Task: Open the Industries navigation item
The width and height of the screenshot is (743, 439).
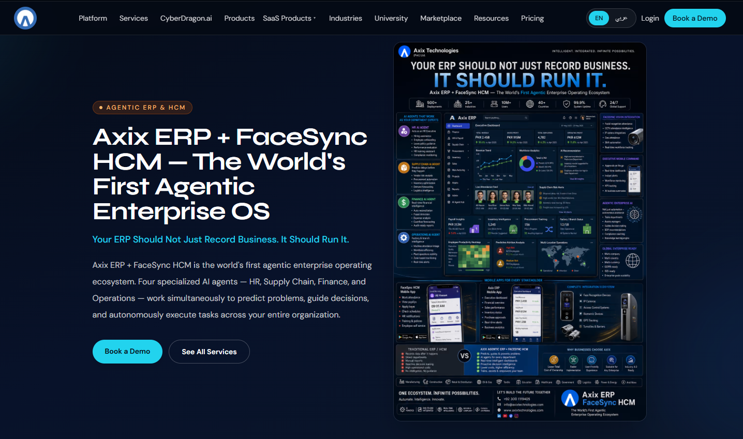Action: click(x=346, y=18)
